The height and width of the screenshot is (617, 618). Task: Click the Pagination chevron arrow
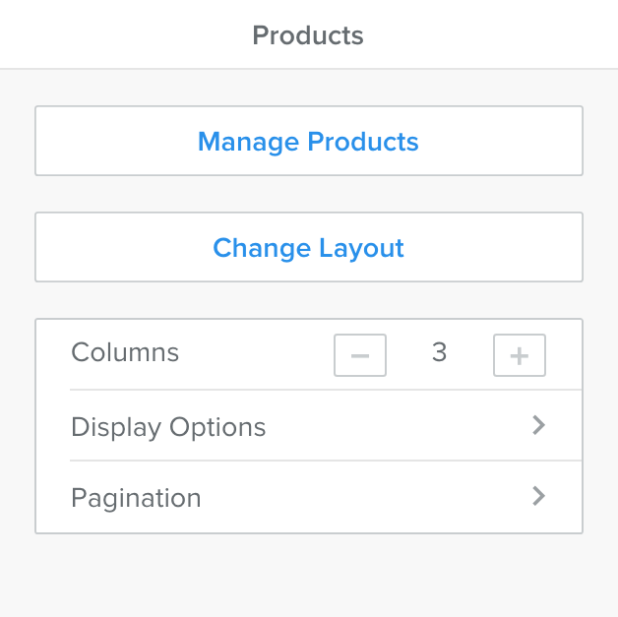[538, 496]
